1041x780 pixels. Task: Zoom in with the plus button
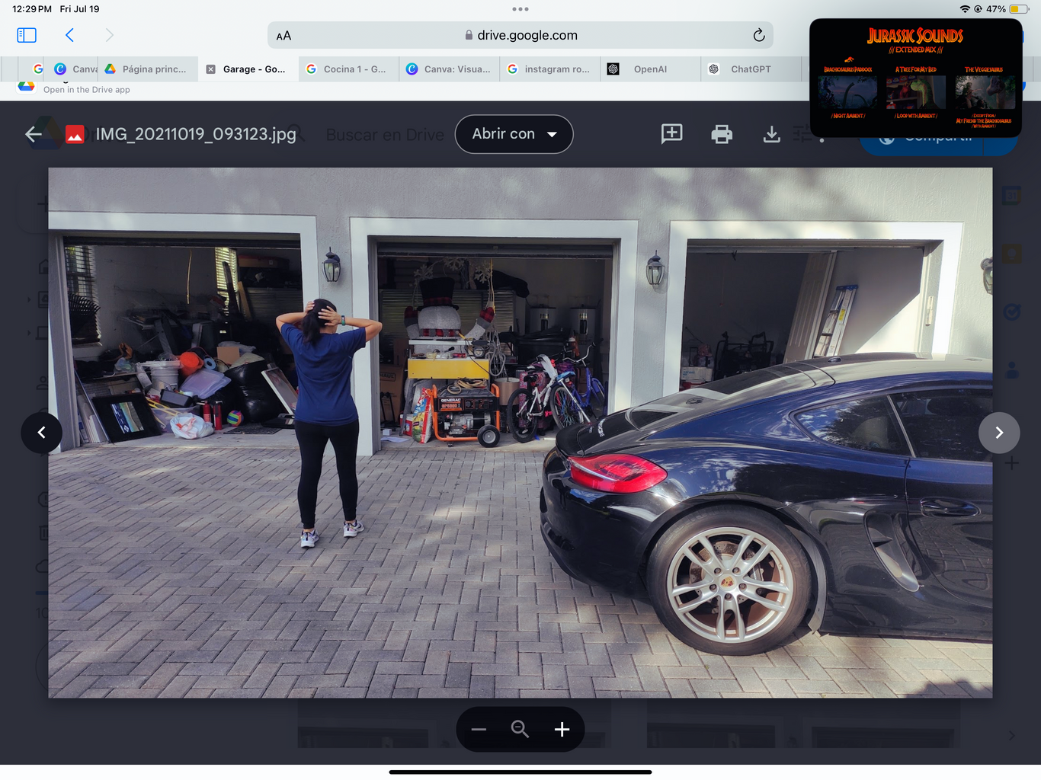(x=562, y=730)
